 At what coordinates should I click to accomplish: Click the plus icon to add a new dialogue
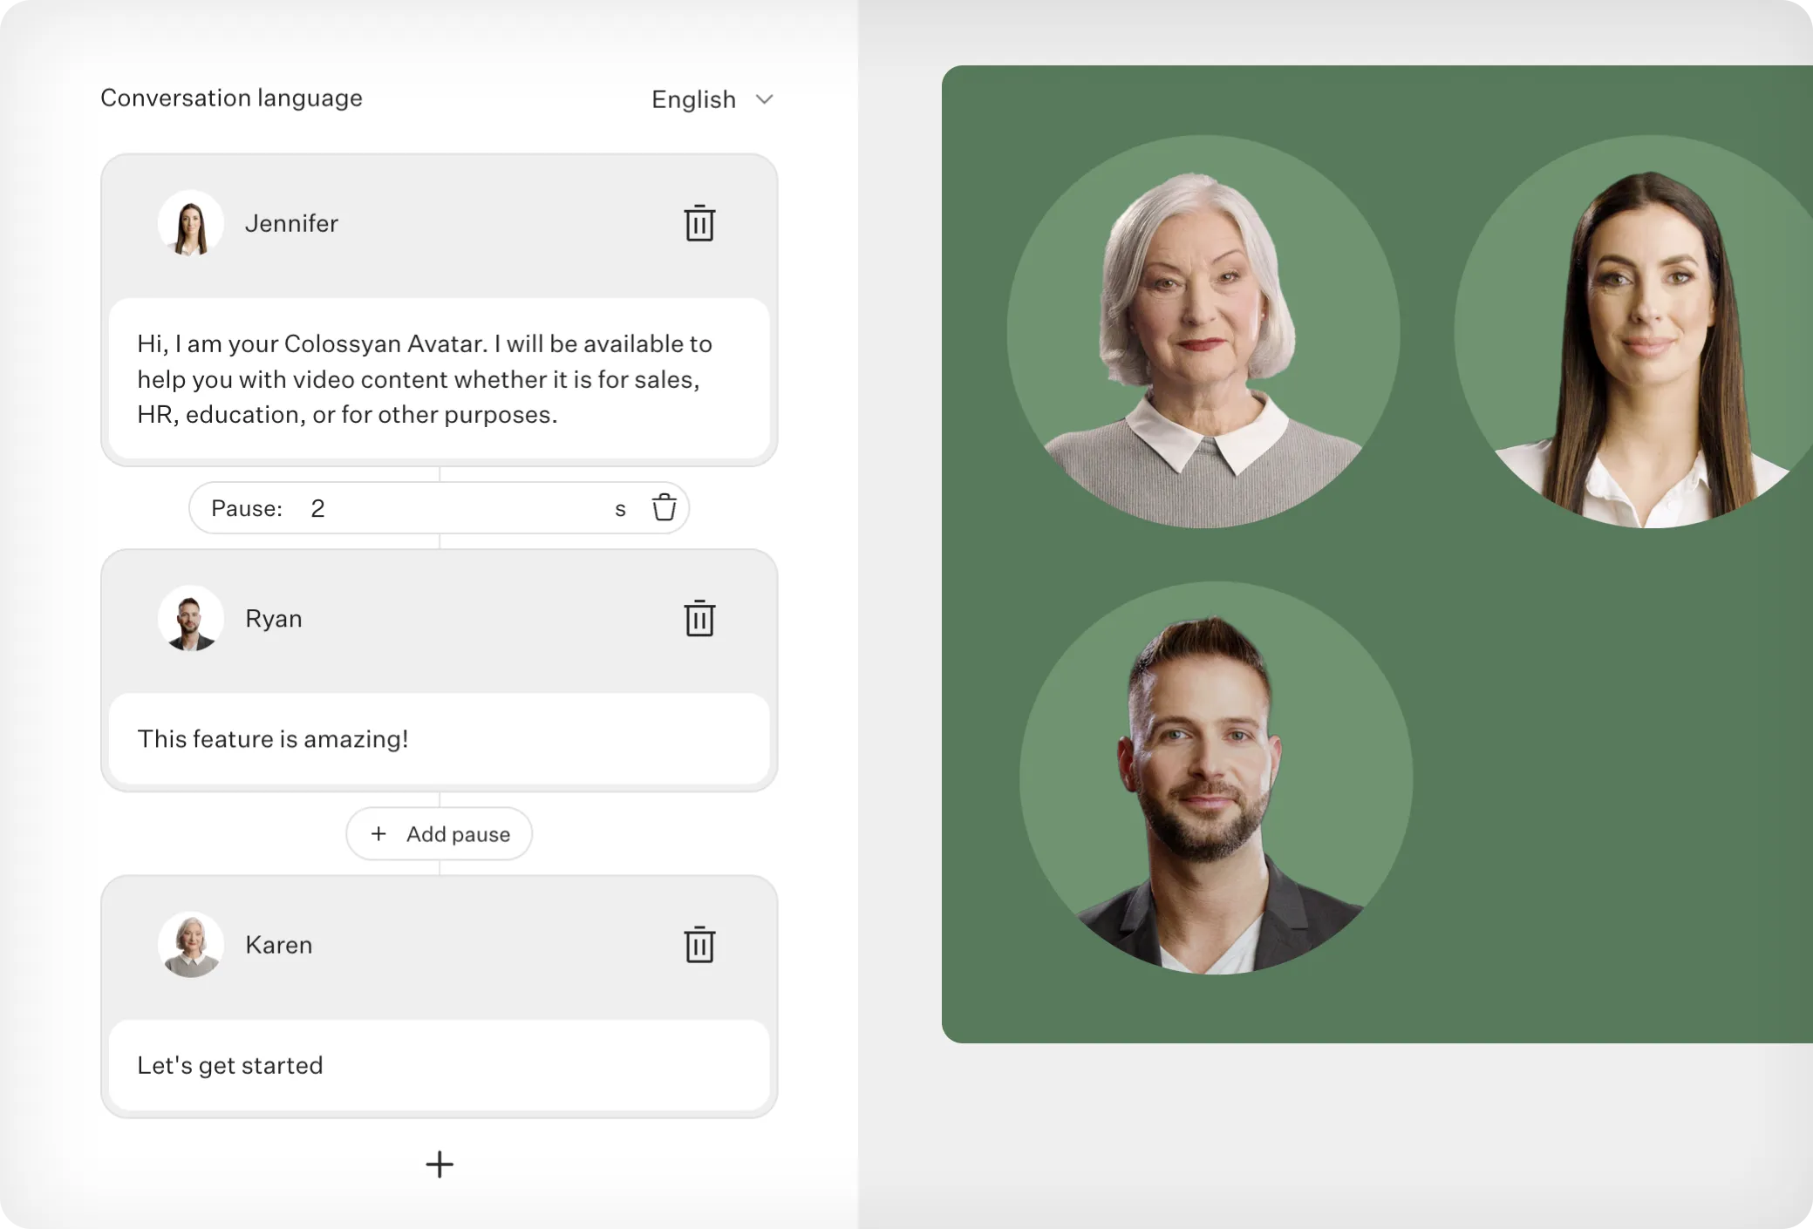tap(440, 1164)
